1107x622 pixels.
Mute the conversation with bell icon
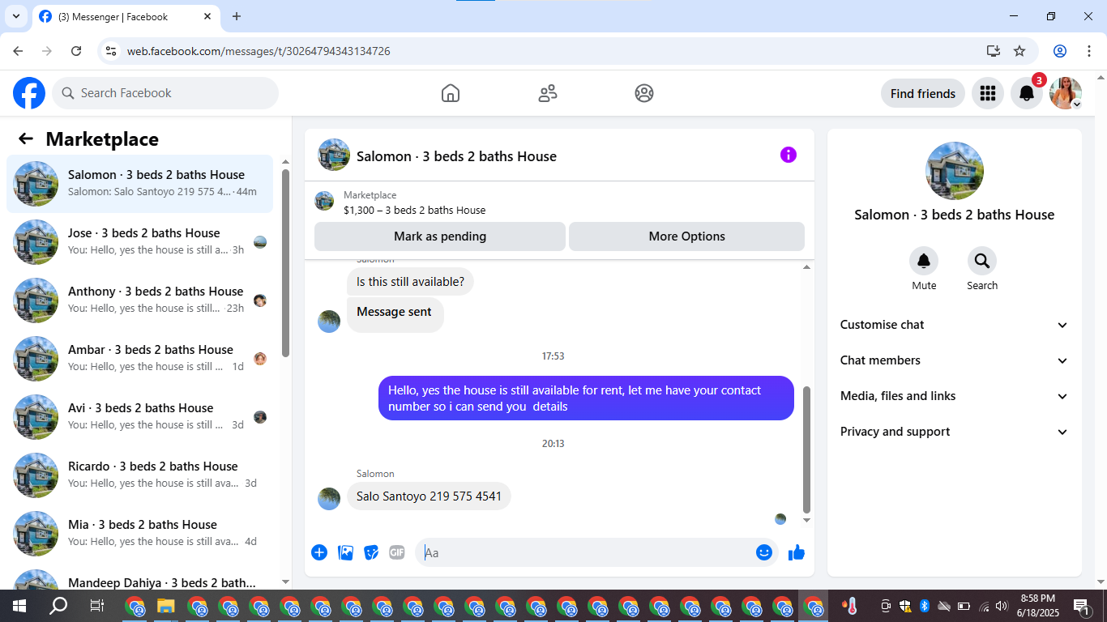point(924,261)
